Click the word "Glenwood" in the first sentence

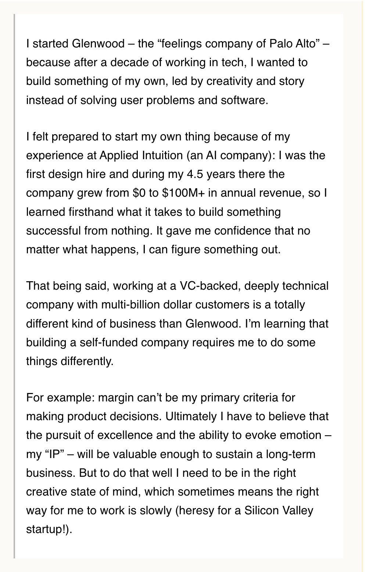(x=98, y=44)
